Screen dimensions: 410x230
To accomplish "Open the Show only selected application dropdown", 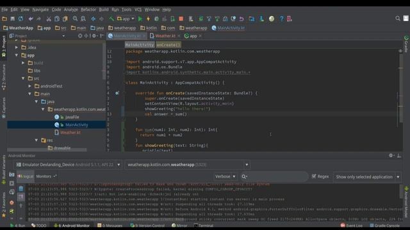I will [367, 177].
